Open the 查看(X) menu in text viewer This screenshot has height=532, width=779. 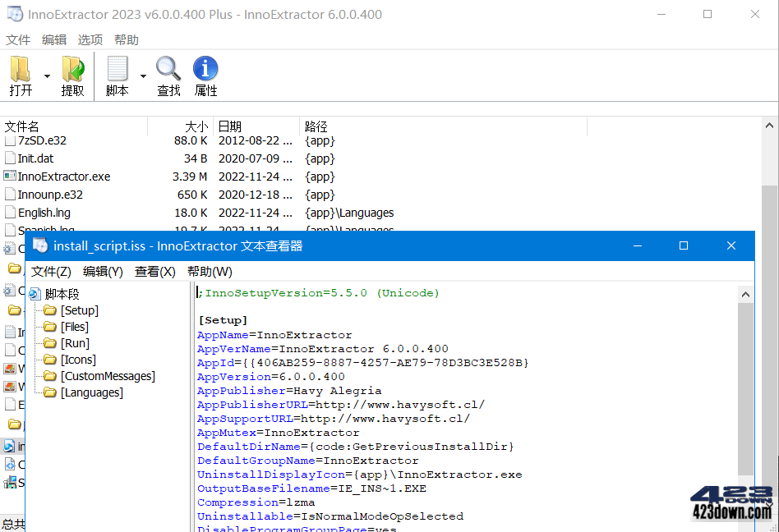154,271
